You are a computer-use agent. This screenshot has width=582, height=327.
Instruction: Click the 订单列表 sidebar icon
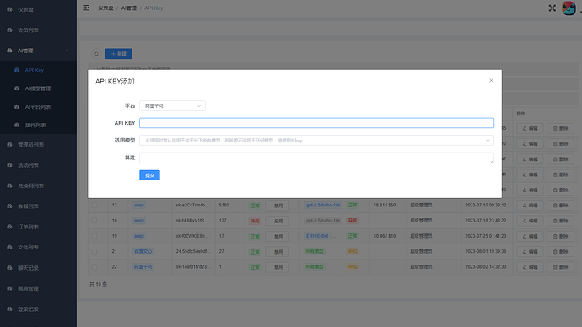(9, 227)
